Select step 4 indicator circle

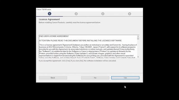[129, 14]
